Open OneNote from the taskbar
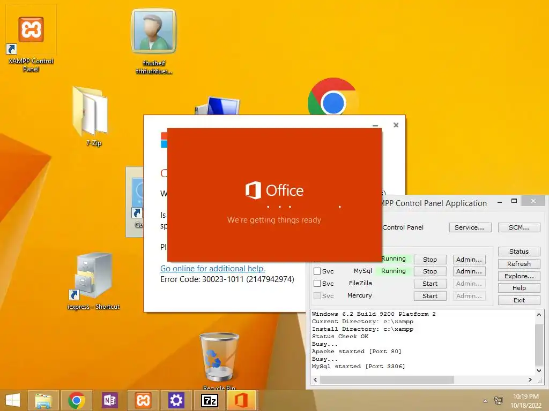 [109, 400]
